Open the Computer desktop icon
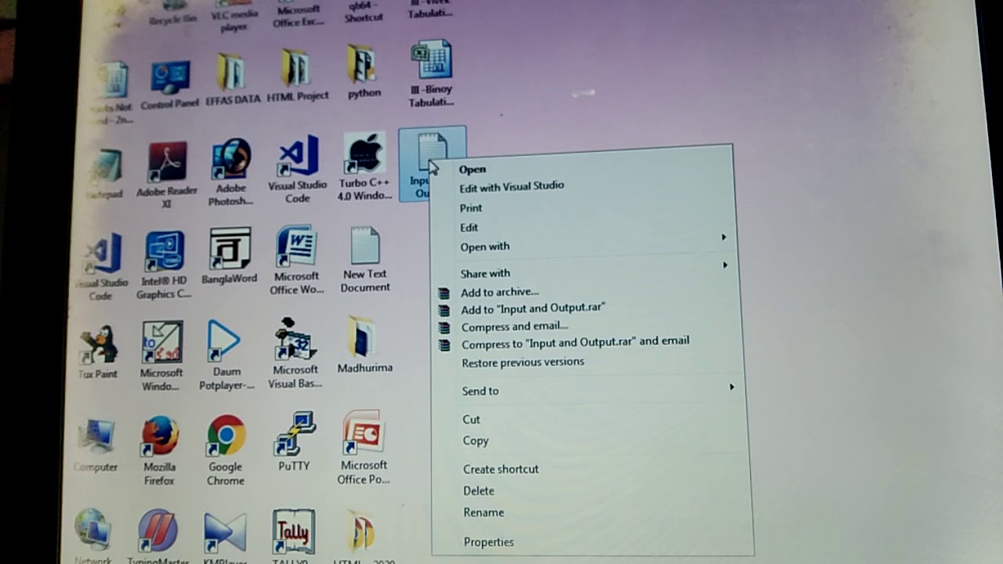 95,446
